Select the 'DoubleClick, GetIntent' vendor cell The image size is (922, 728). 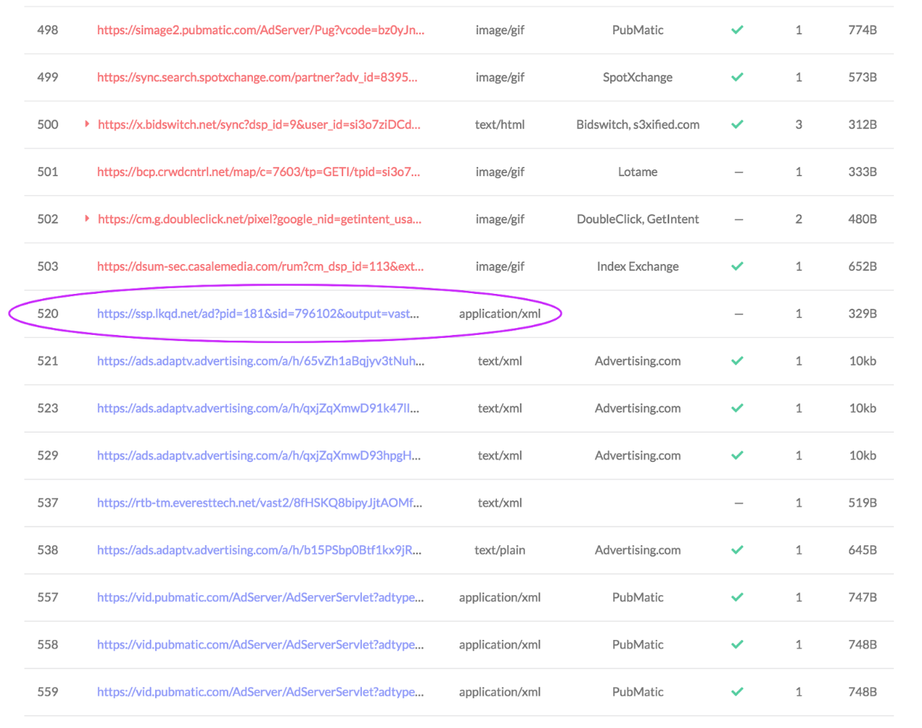[x=637, y=219]
